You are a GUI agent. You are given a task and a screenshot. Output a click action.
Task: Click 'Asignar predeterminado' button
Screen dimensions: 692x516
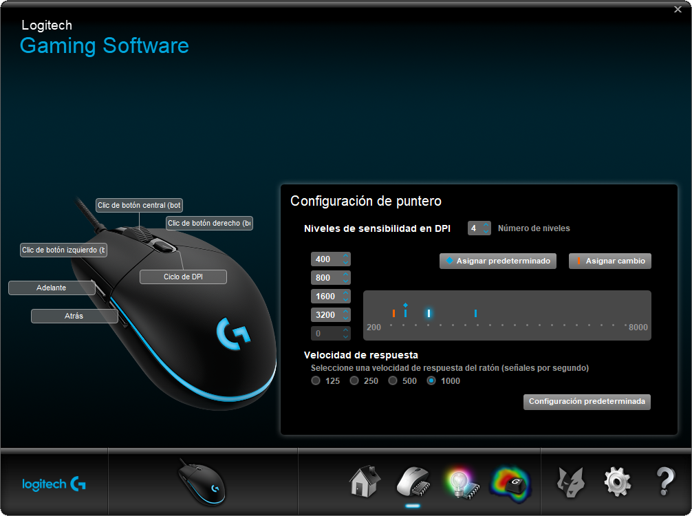tap(497, 261)
